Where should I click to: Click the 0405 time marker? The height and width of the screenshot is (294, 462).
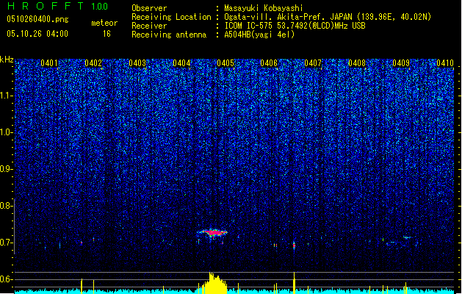click(x=225, y=63)
